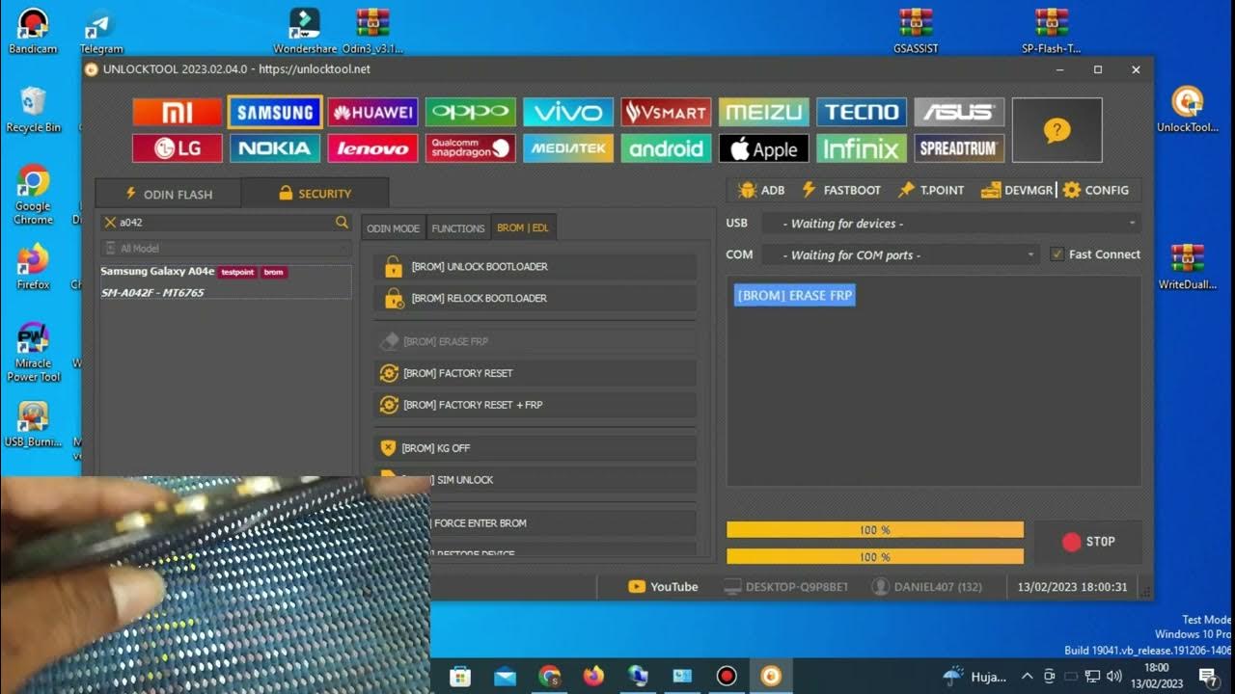The height and width of the screenshot is (694, 1235).
Task: Select the Samsung brand tile
Action: (x=275, y=113)
